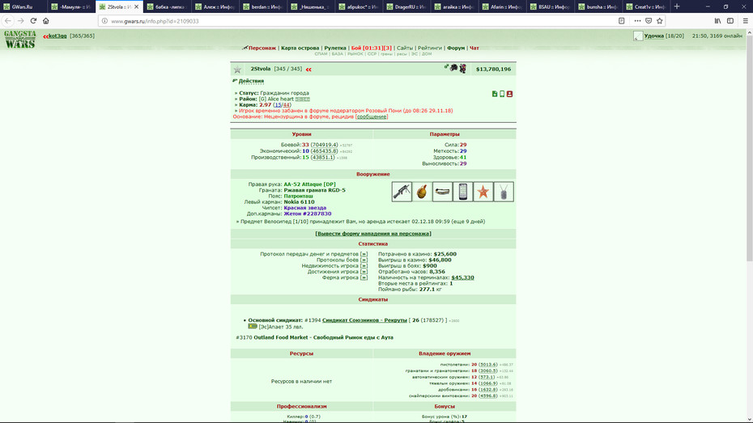The image size is (753, 423).
Task: Switch to the berdan browser tab
Action: point(262,6)
